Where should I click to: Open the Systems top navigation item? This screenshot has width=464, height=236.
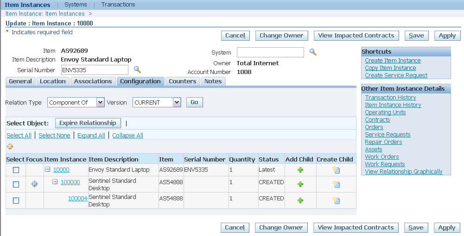tap(76, 5)
